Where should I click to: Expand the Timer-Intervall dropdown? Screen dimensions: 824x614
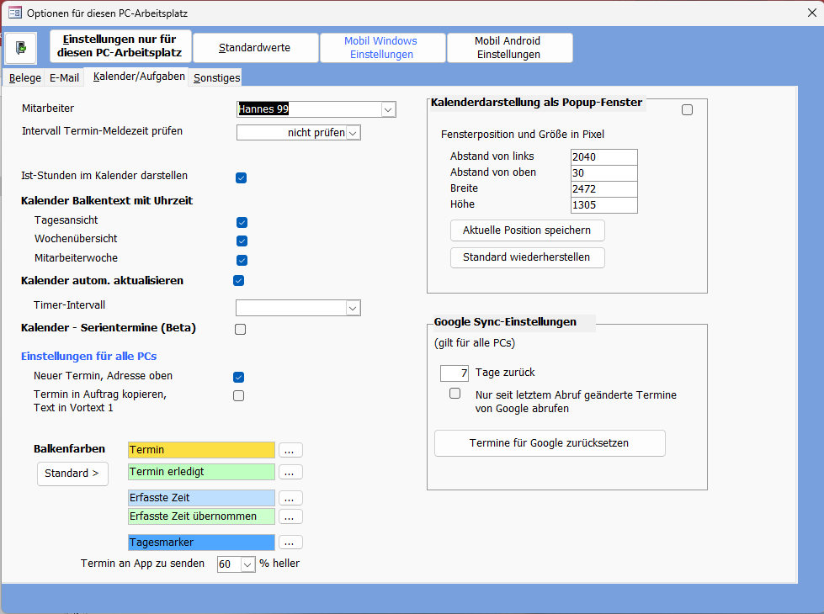tap(353, 308)
